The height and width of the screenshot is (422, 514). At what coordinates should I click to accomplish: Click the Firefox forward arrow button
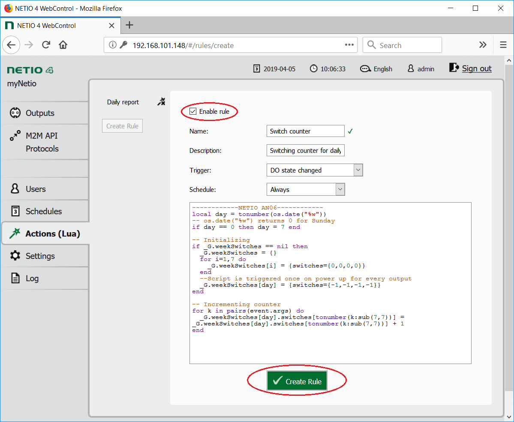click(x=29, y=45)
